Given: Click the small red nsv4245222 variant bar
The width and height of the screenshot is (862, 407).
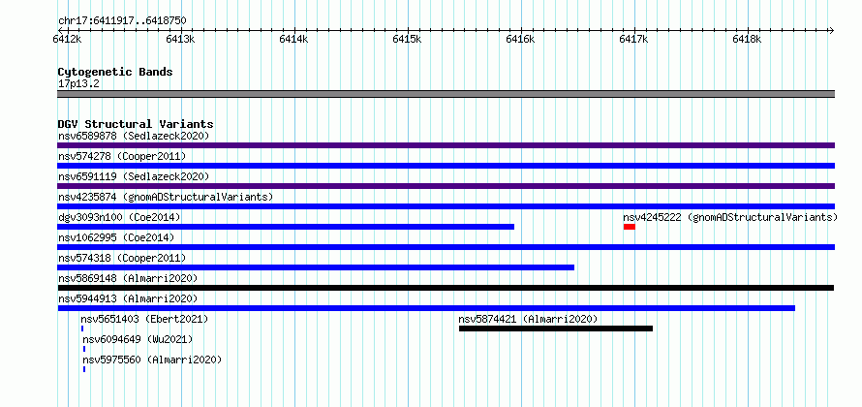Looking at the screenshot, I should [630, 227].
